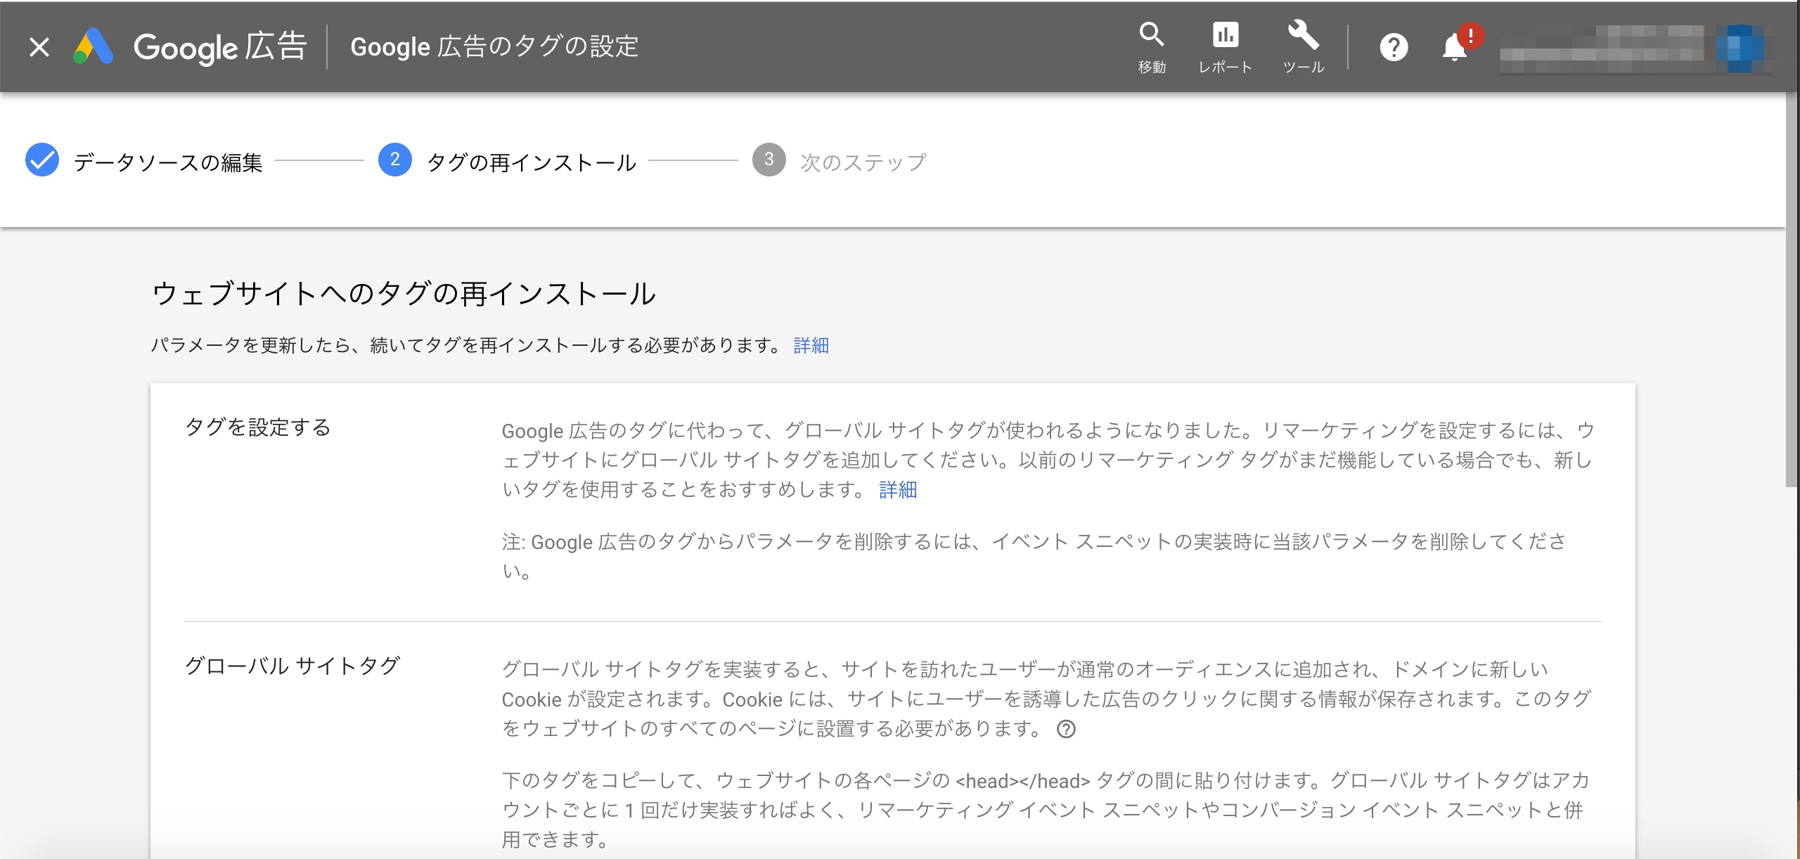Click the blurred account name area
The width and height of the screenshot is (1800, 859).
(x=1603, y=49)
